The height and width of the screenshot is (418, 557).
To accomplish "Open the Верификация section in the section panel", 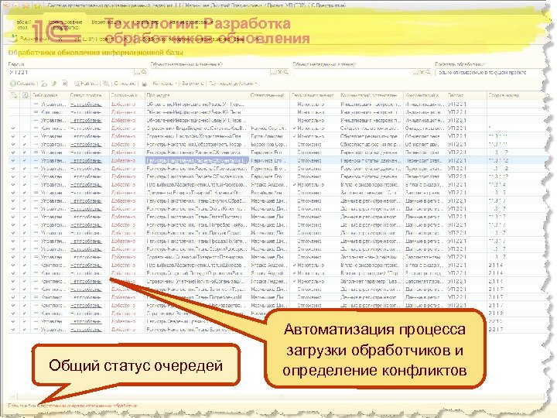I will pyautogui.click(x=106, y=22).
